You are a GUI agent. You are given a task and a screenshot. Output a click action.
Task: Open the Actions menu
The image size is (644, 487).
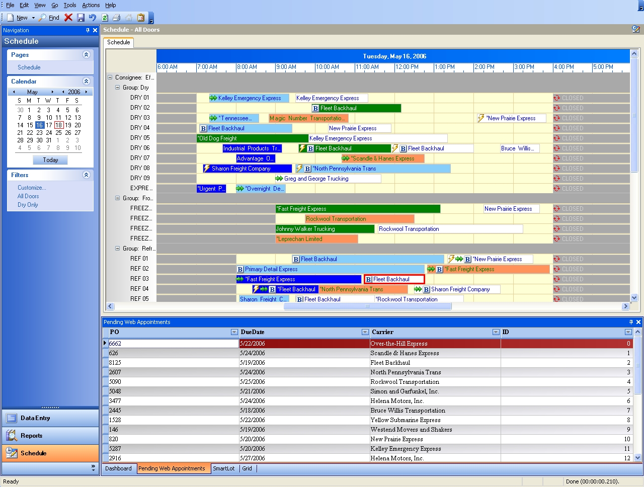click(x=91, y=5)
